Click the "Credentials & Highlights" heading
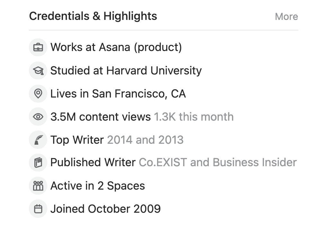 pyautogui.click(x=93, y=16)
